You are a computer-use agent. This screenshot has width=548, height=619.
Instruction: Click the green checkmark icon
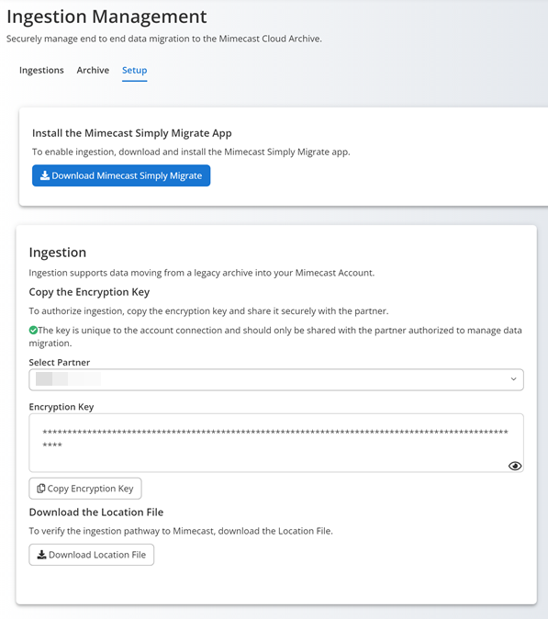click(33, 330)
